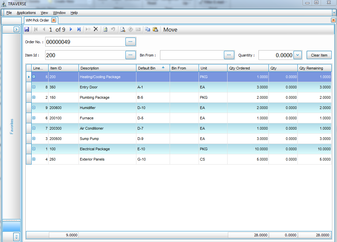Click the card-shaped toolbar icon

click(x=138, y=29)
